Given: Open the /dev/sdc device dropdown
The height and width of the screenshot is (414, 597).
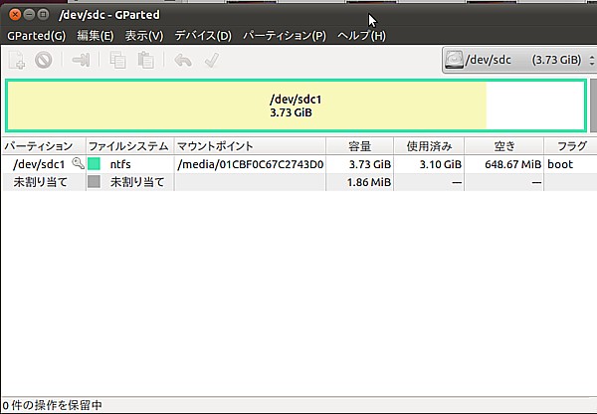Looking at the screenshot, I should (x=518, y=60).
